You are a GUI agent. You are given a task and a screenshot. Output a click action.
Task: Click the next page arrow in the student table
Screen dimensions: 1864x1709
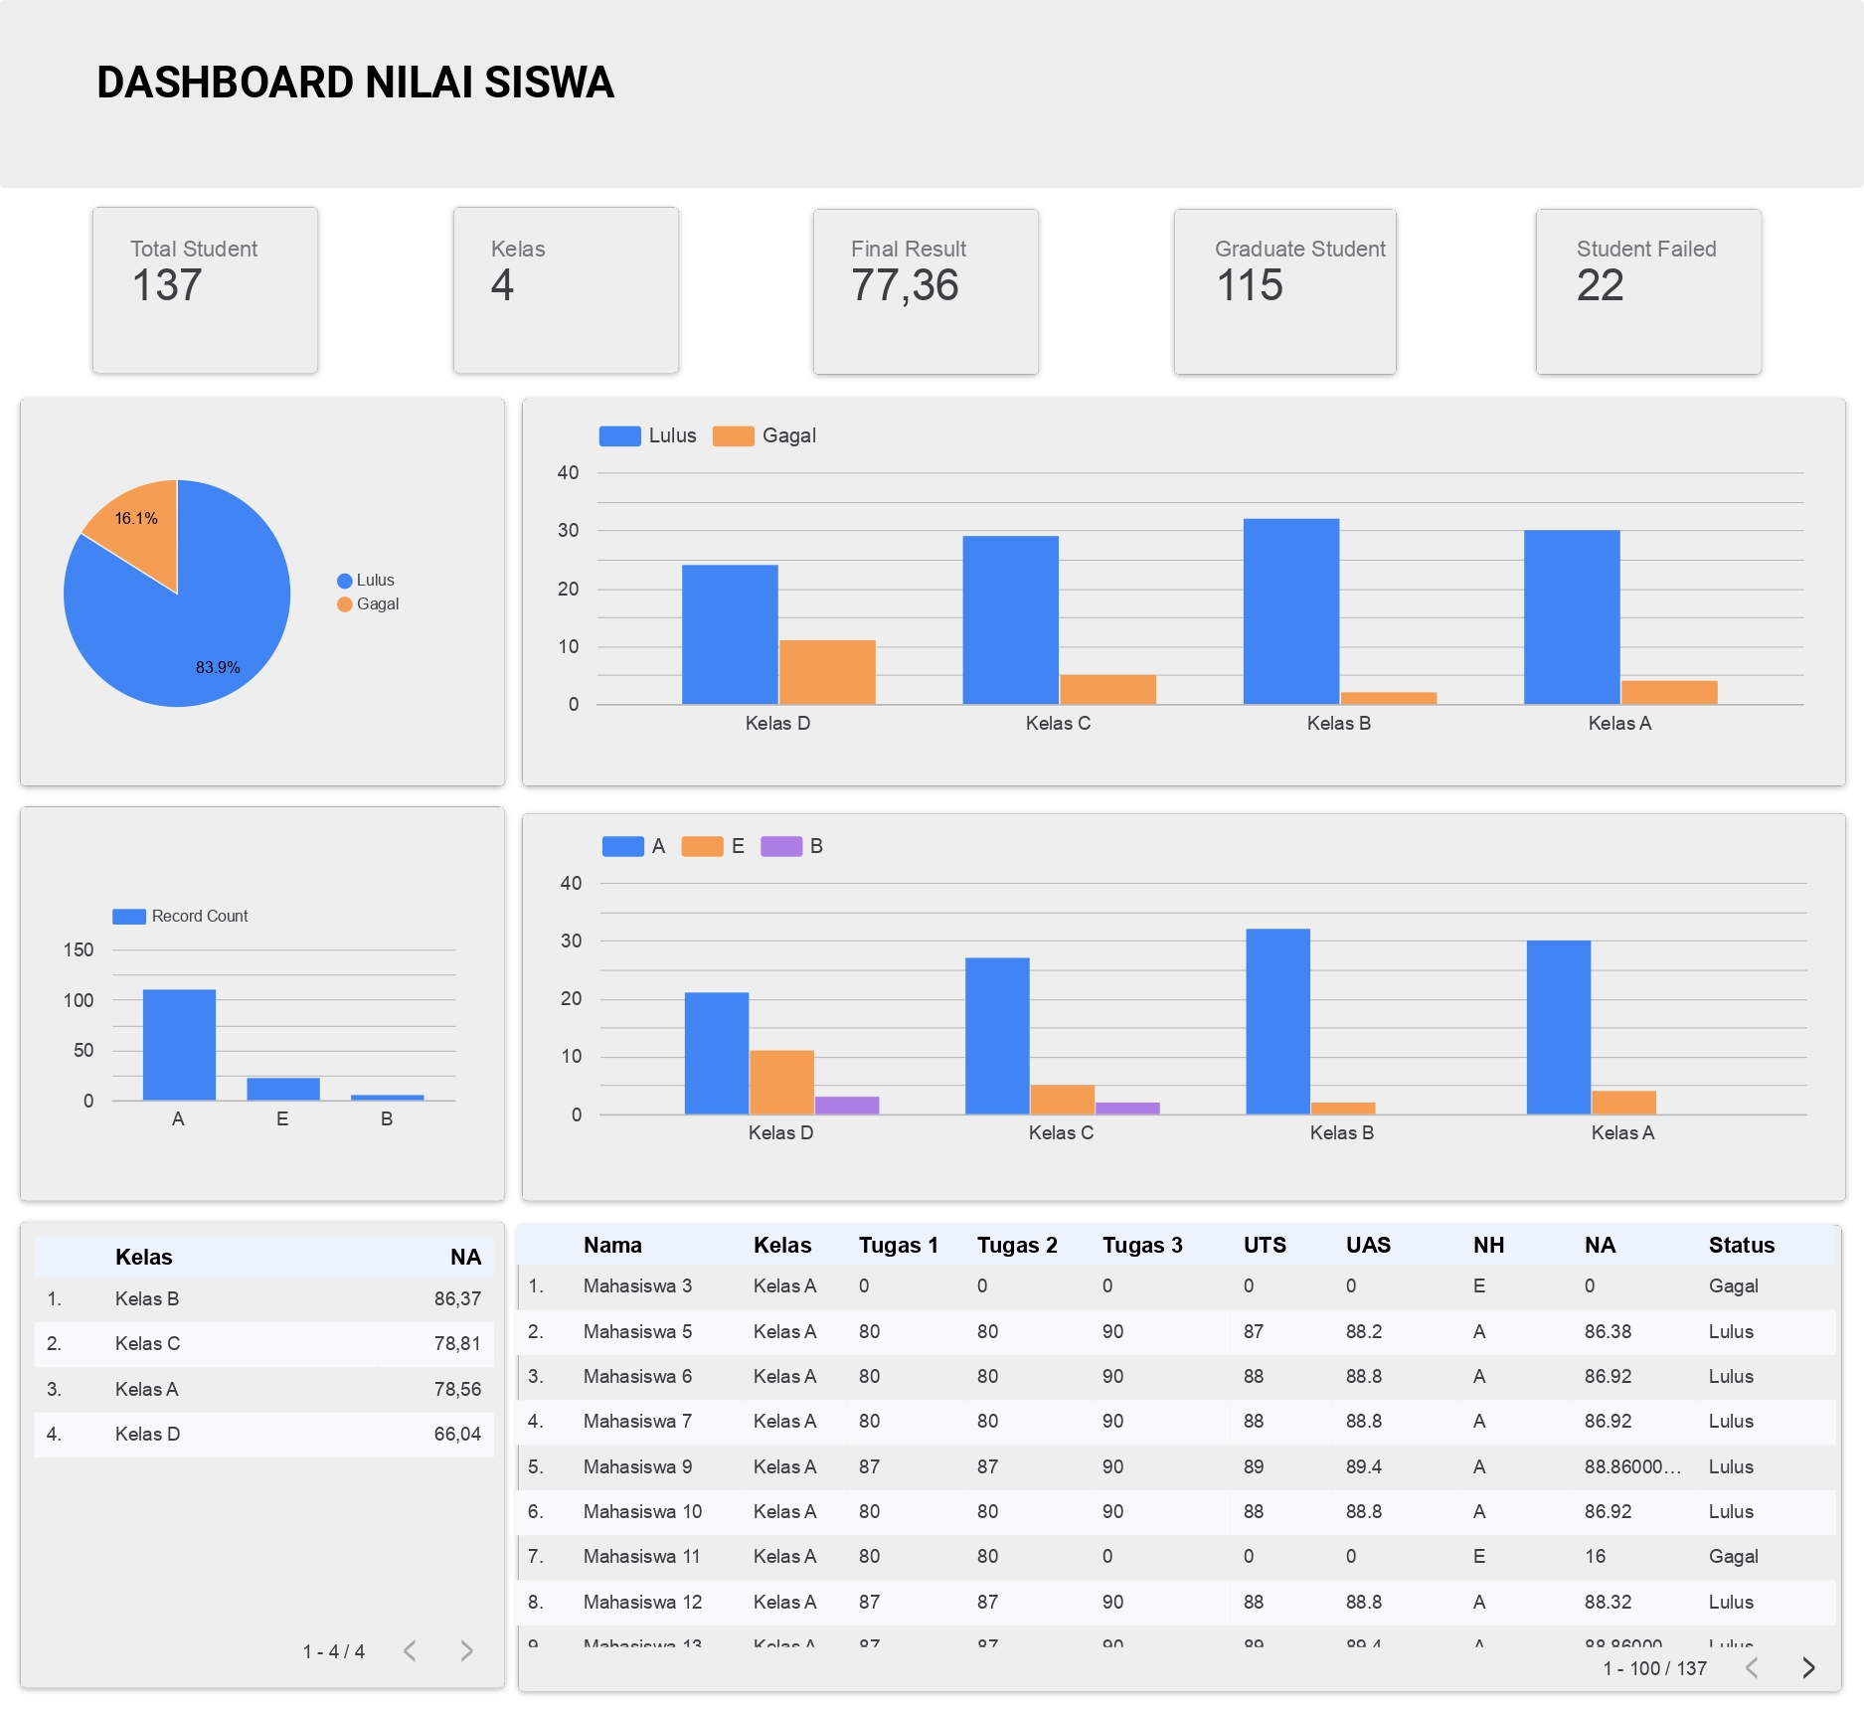point(1811,1668)
